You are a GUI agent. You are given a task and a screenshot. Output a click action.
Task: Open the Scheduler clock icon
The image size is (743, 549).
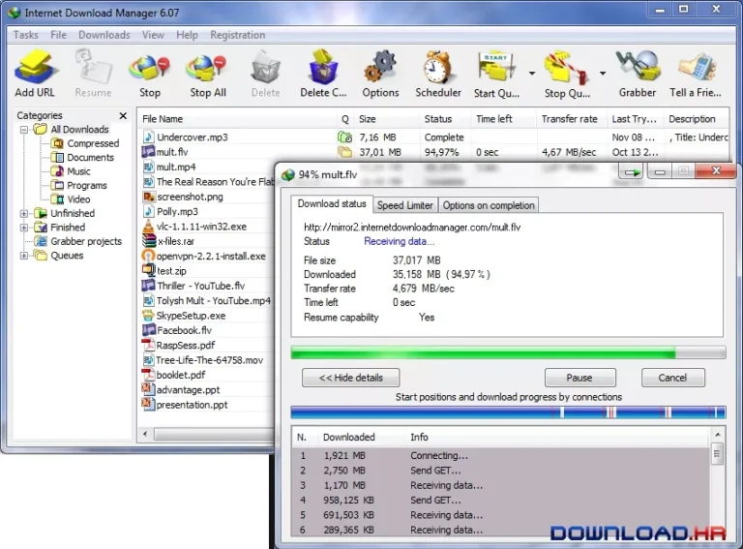pyautogui.click(x=437, y=68)
